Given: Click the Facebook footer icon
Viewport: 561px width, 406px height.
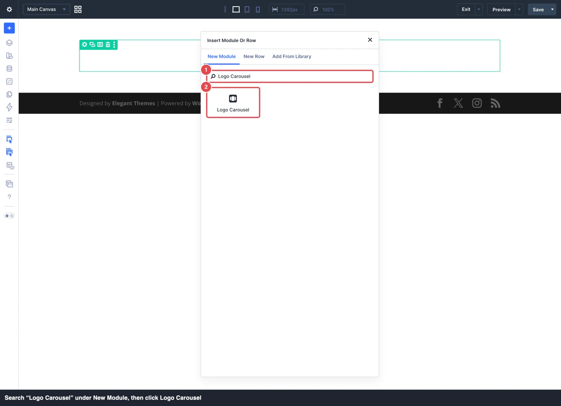Looking at the screenshot, I should pyautogui.click(x=440, y=103).
